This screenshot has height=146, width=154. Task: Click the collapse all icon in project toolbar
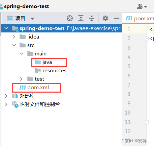point(92,18)
